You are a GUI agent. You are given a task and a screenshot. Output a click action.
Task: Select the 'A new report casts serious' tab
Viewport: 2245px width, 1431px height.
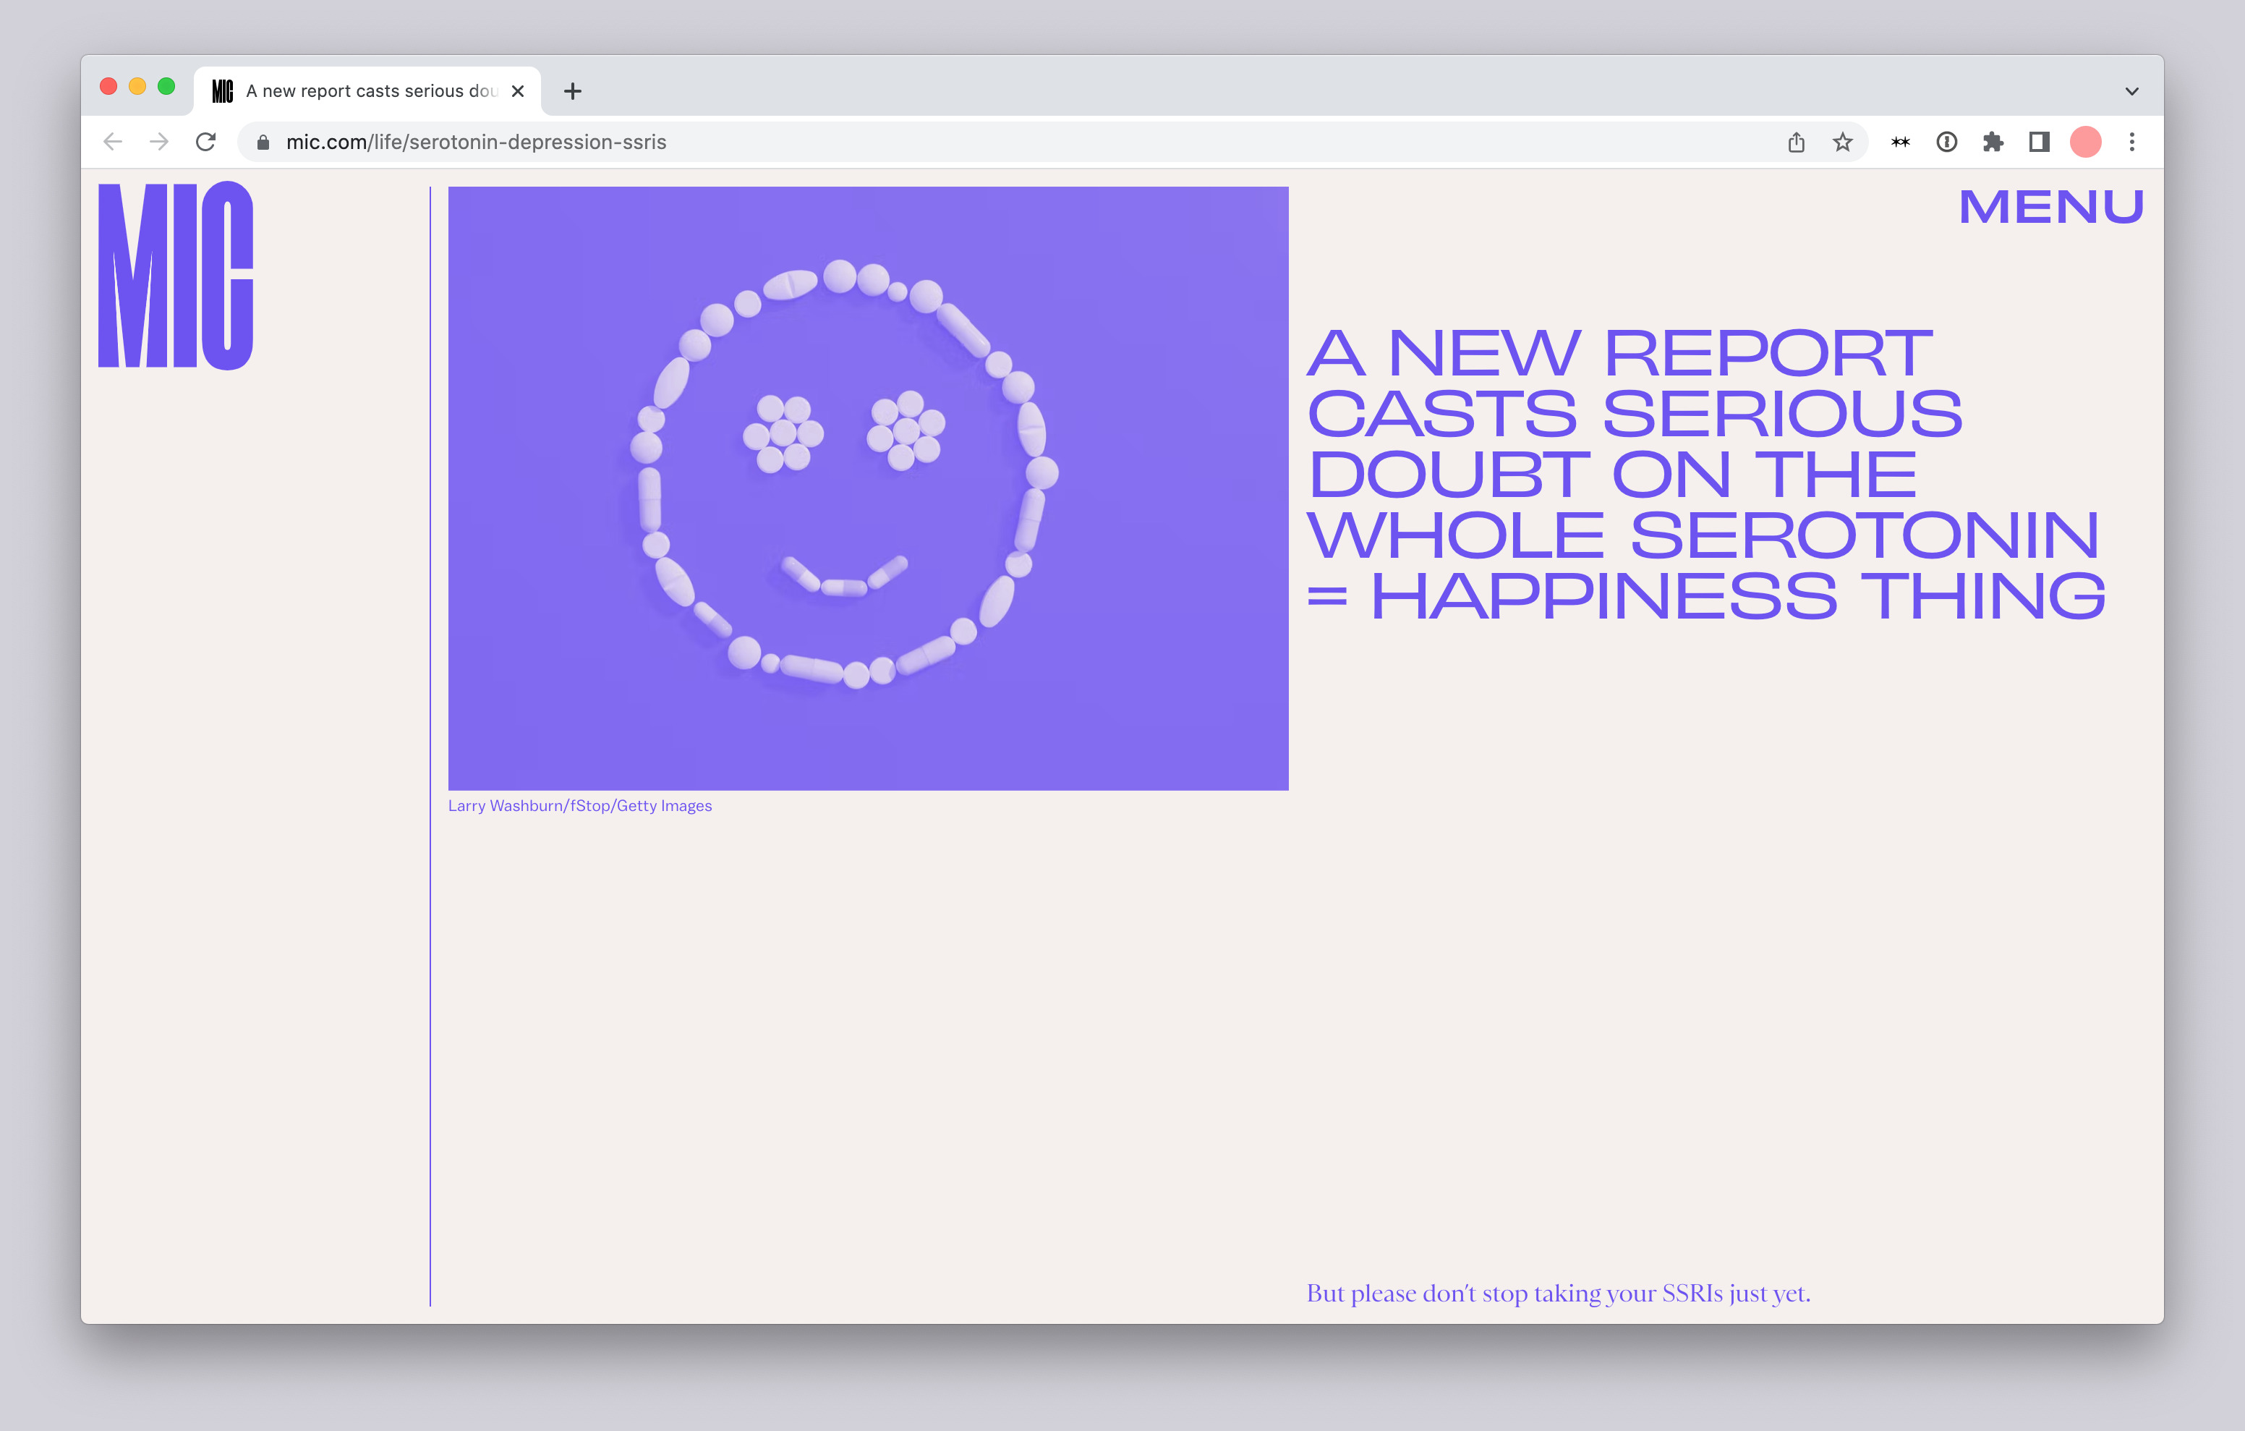pyautogui.click(x=371, y=91)
